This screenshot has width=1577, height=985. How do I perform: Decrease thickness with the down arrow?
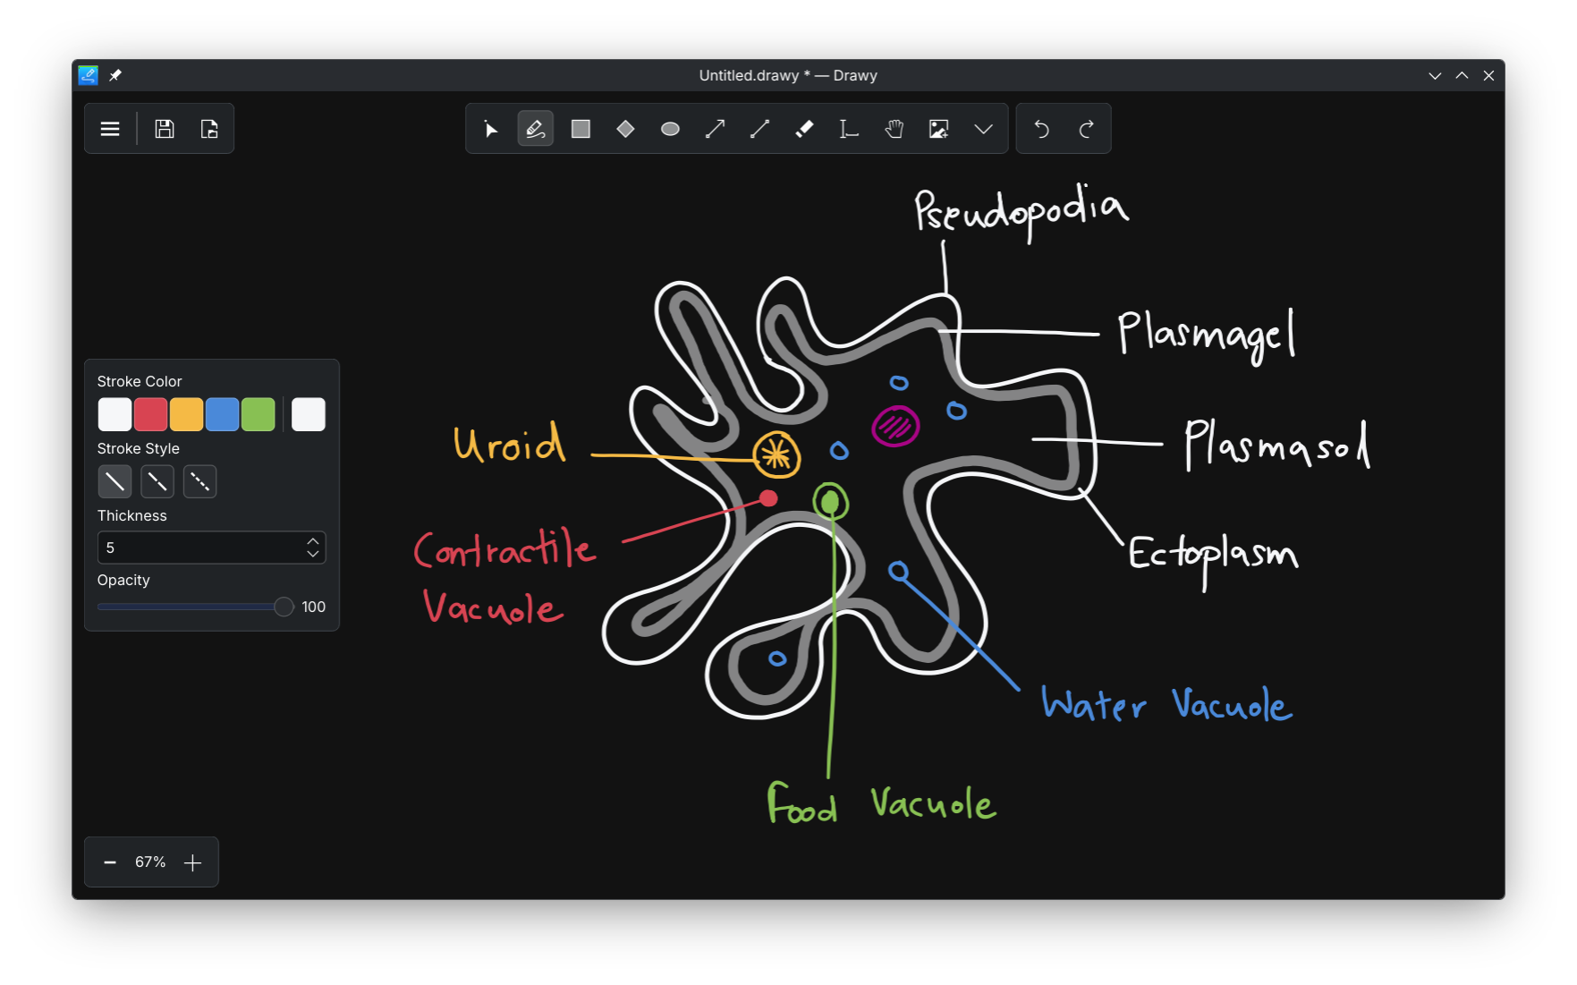312,554
